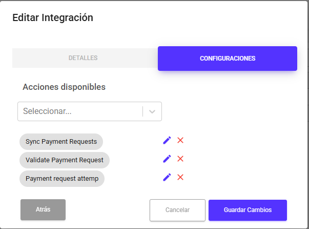Expand the Seleccionar dropdown chevron arrow
The height and width of the screenshot is (229, 309).
pos(152,111)
